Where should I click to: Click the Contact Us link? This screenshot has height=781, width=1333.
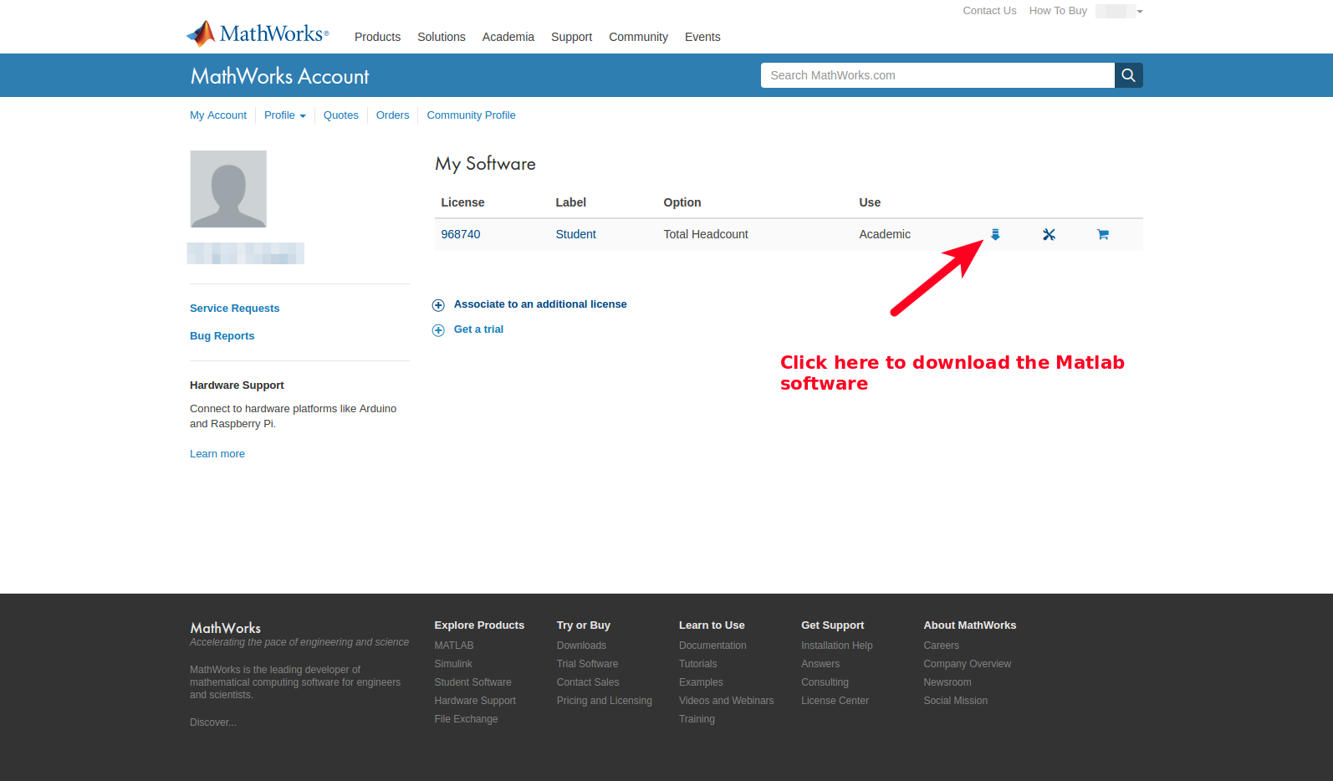point(989,11)
